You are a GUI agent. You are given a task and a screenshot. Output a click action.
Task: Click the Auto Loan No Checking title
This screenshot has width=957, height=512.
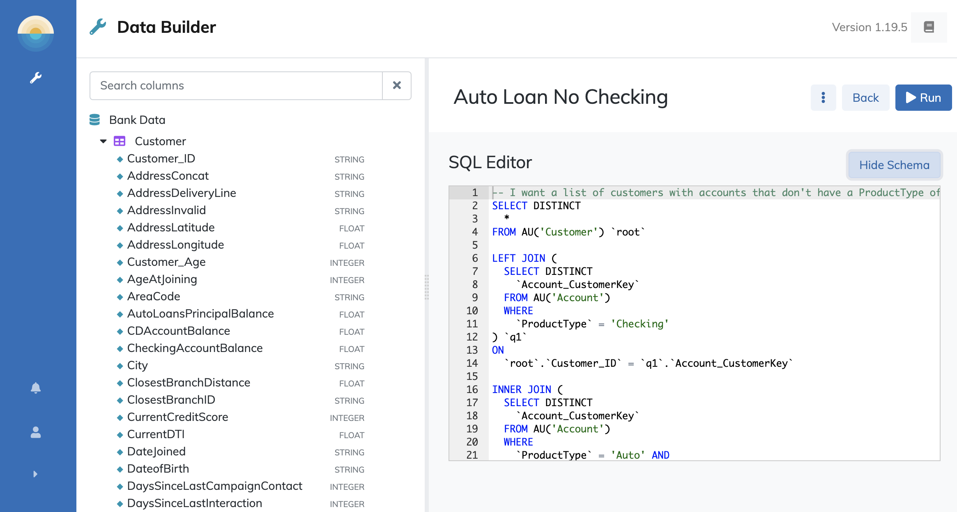click(561, 97)
